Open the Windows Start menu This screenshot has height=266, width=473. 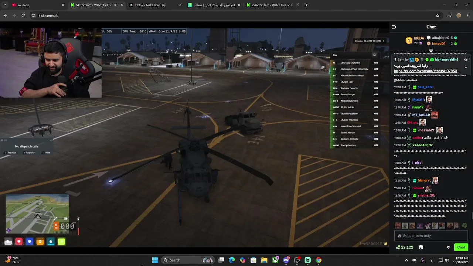(x=155, y=260)
